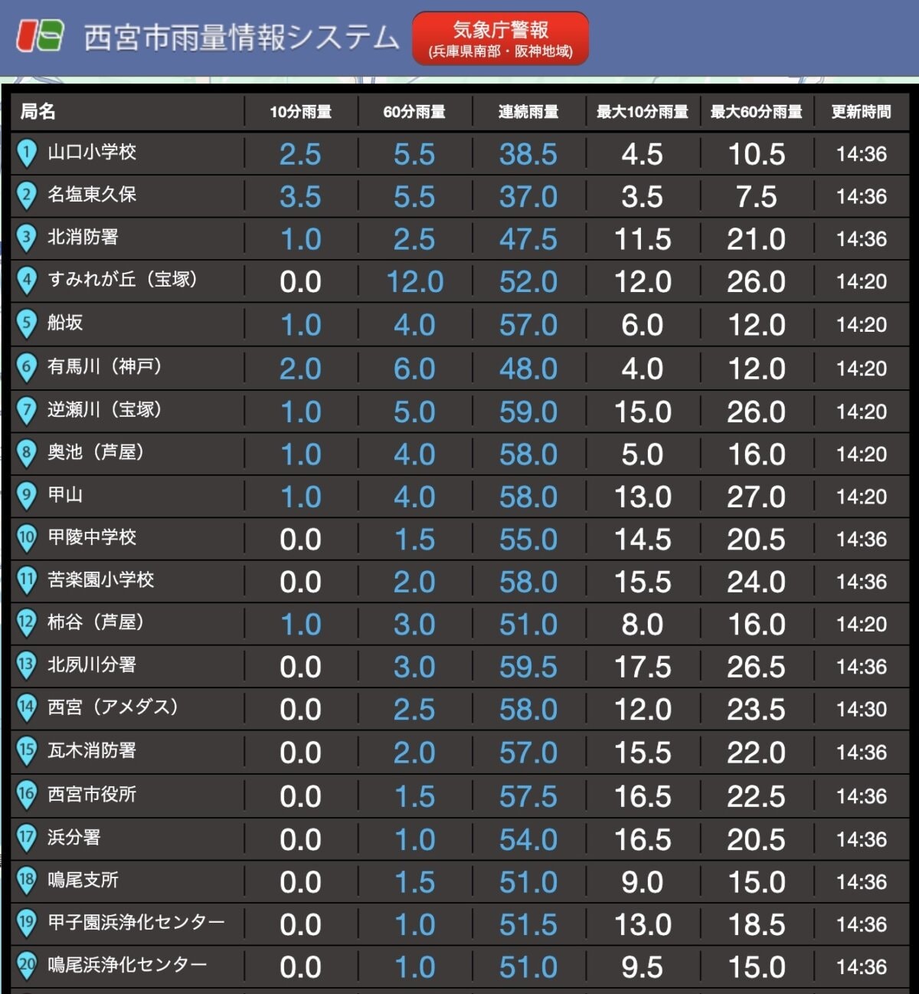Click the 10分雨量 column header
The height and width of the screenshot is (994, 919).
(300, 112)
